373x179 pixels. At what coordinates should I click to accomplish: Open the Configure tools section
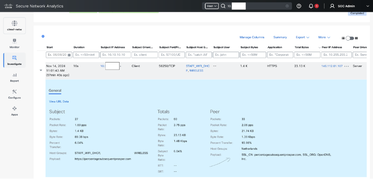14,94
